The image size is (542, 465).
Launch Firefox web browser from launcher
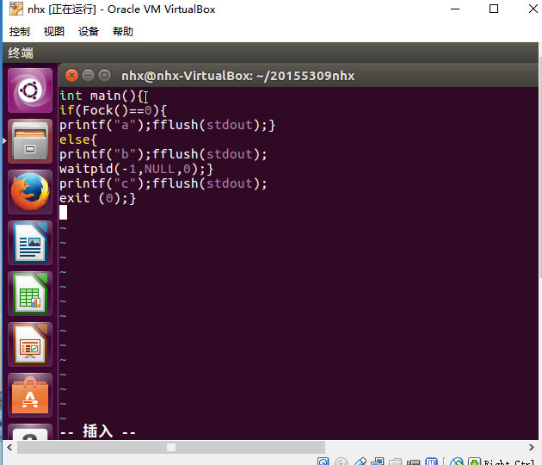tap(30, 192)
